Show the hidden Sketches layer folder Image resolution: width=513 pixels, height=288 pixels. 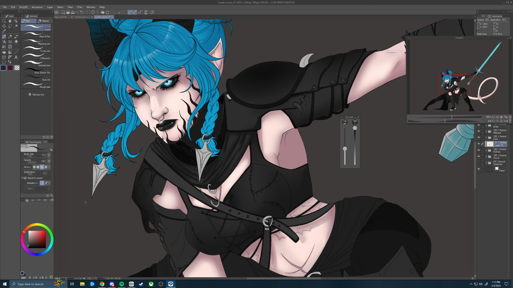pyautogui.click(x=479, y=163)
